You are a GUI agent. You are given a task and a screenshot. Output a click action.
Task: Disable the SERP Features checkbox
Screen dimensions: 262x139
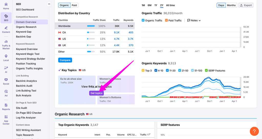click(x=206, y=71)
